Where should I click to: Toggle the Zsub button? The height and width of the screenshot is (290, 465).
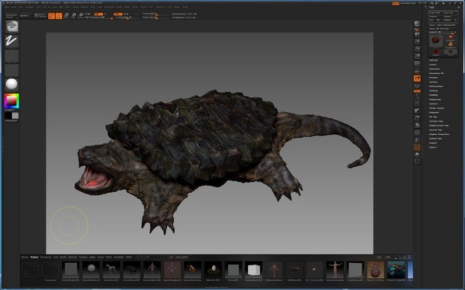coord(126,14)
